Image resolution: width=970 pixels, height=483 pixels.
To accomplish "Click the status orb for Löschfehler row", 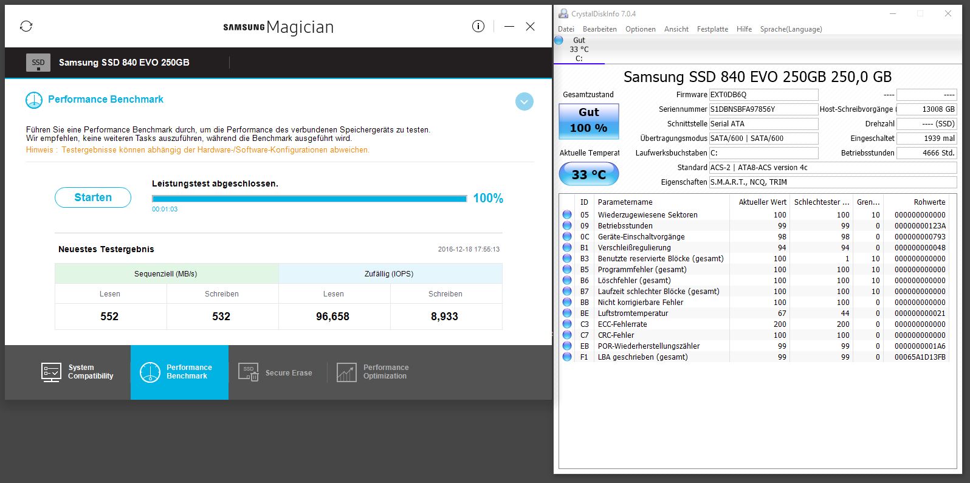I will tap(567, 280).
